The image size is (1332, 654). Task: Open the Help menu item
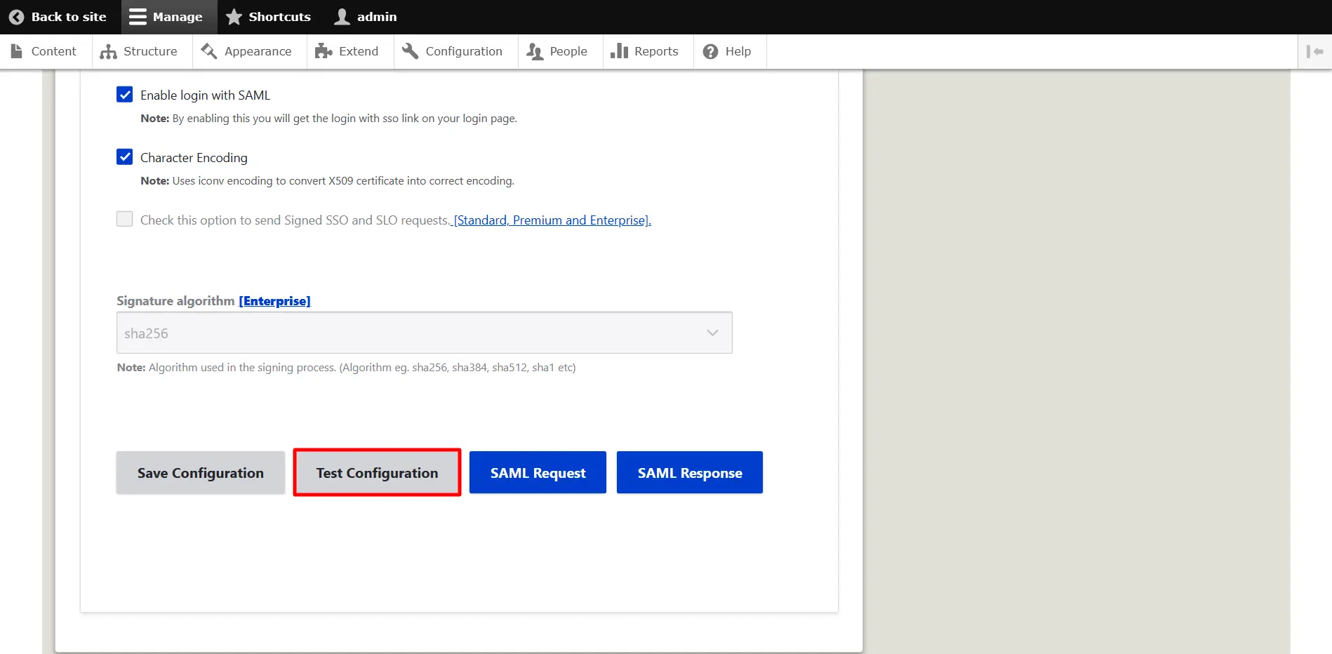pyautogui.click(x=737, y=51)
